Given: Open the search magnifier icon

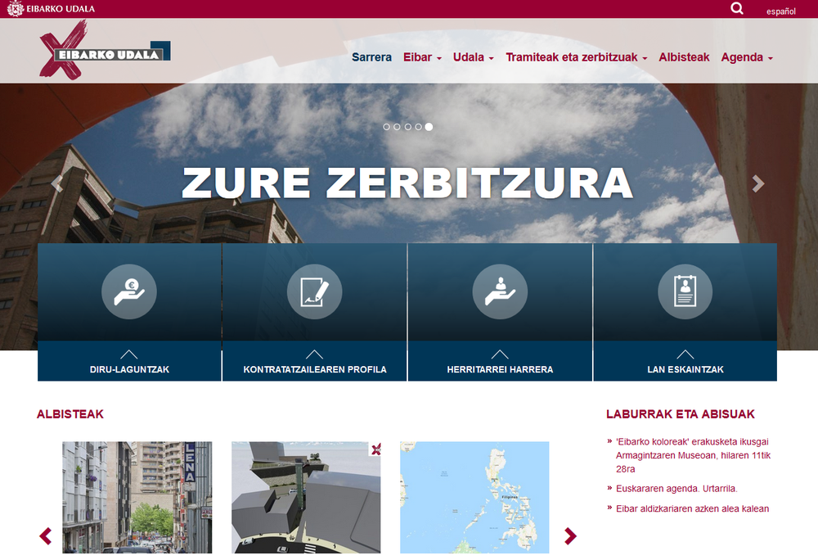Looking at the screenshot, I should (737, 8).
